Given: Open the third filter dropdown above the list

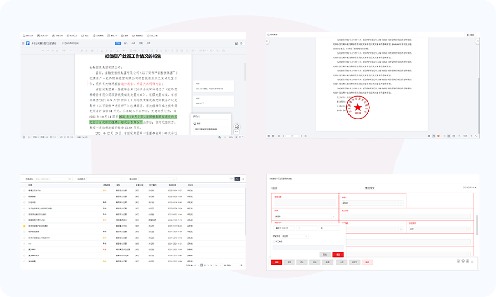Looking at the screenshot, I should (157, 179).
